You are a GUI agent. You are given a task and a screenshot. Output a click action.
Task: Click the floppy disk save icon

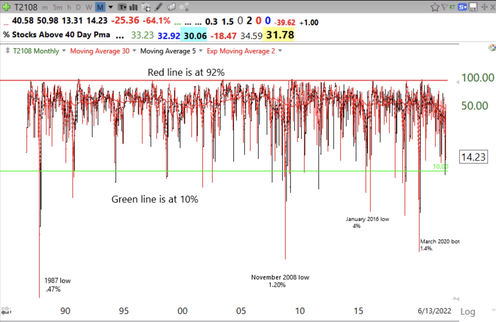coord(473,7)
